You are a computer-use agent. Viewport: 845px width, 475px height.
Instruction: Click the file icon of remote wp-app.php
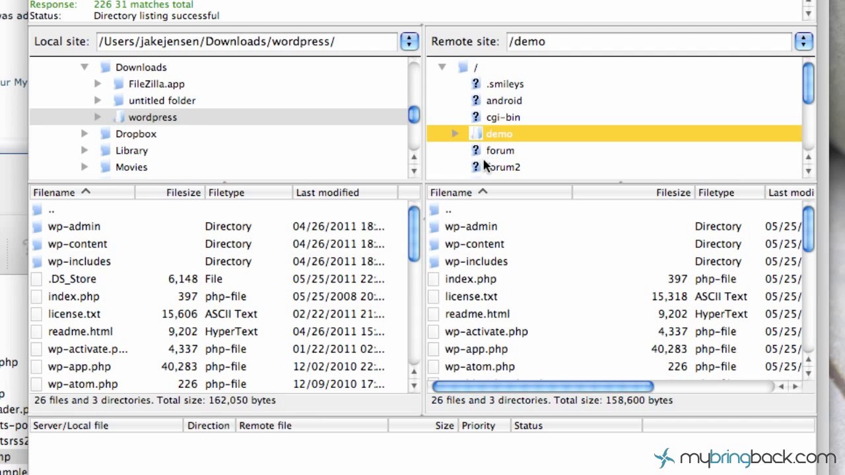[434, 349]
